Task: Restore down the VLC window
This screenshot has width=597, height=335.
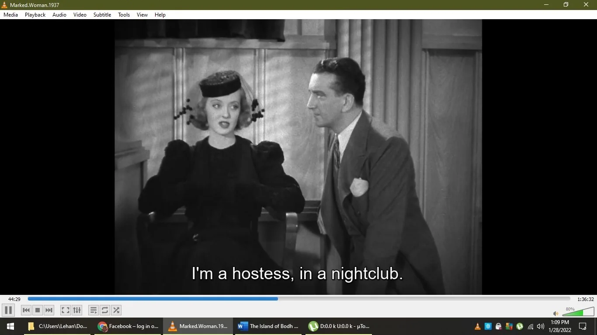Action: click(566, 5)
